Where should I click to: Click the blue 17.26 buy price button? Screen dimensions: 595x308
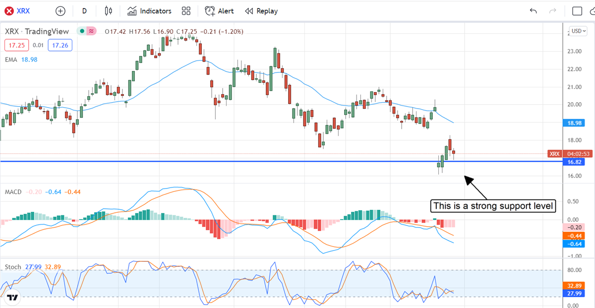click(x=60, y=45)
